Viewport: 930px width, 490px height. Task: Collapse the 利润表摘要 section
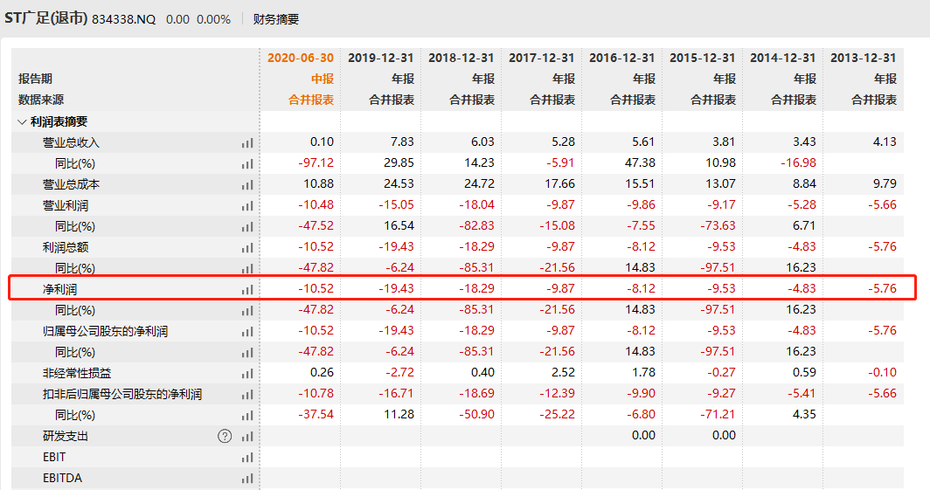pyautogui.click(x=23, y=121)
